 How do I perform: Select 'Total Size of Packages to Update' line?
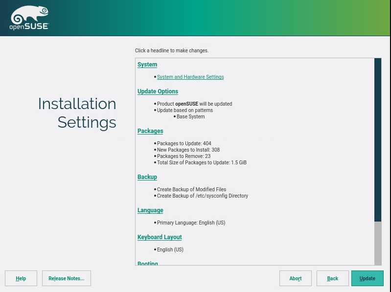click(x=202, y=163)
